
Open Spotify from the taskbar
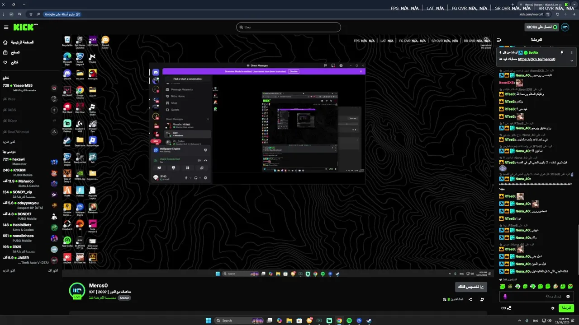pos(349,320)
